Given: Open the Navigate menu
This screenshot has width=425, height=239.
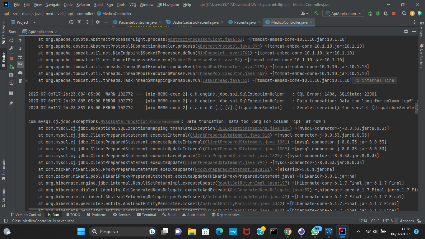Looking at the screenshot, I should point(53,5).
